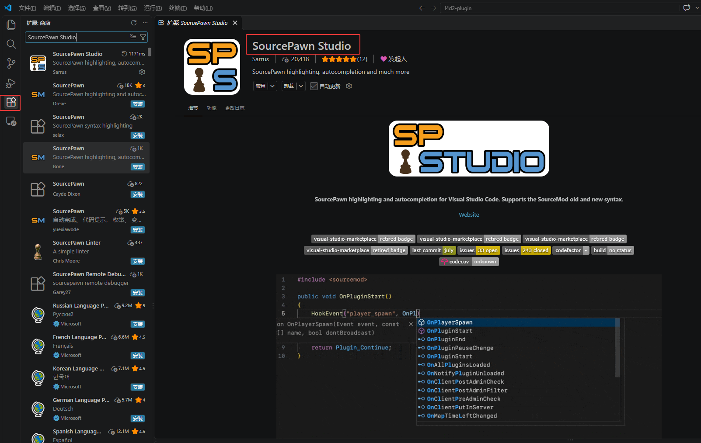Image resolution: width=701 pixels, height=443 pixels.
Task: Install the Russian Language Pack
Action: pos(138,324)
